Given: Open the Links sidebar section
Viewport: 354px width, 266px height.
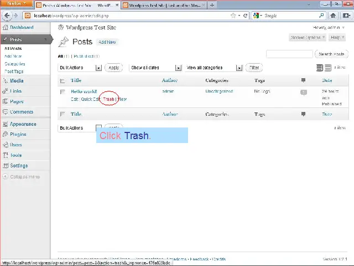Looking at the screenshot, I should 16,91.
